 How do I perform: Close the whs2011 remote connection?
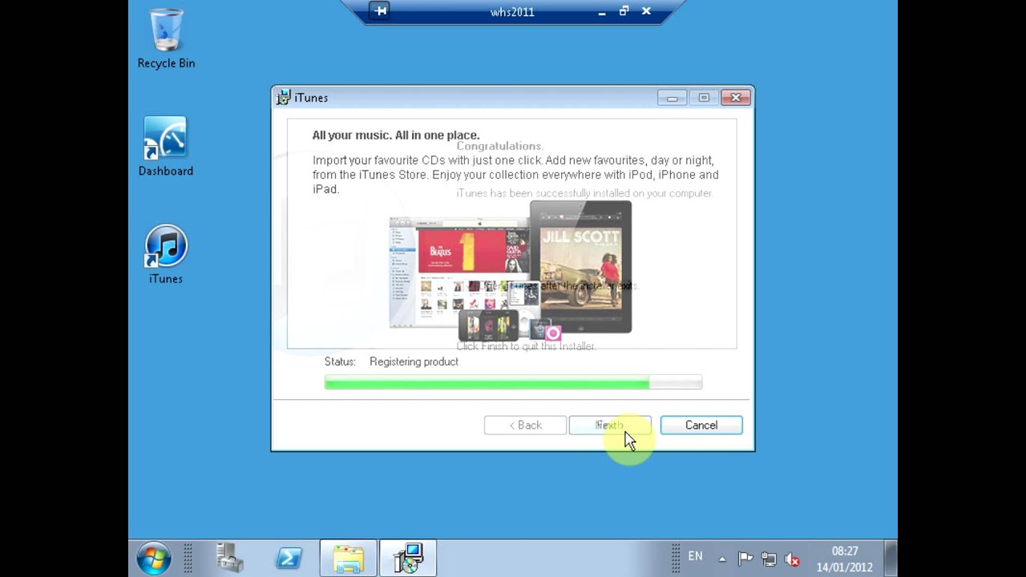pyautogui.click(x=646, y=11)
